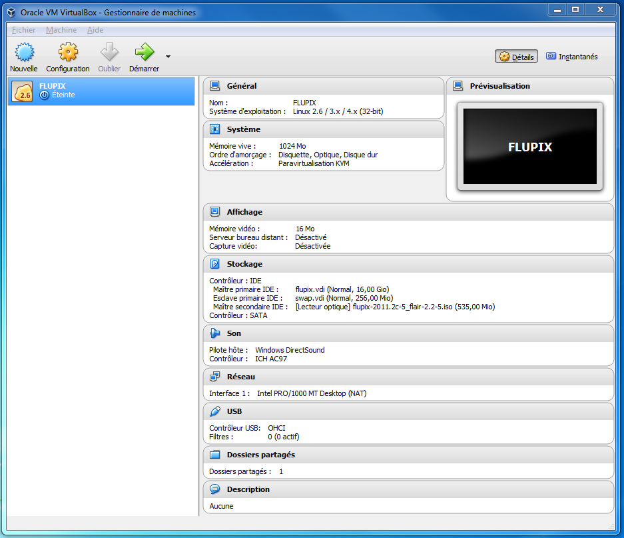The height and width of the screenshot is (538, 624).
Task: Click the '0 (0 actif)' filters value
Action: coord(283,437)
